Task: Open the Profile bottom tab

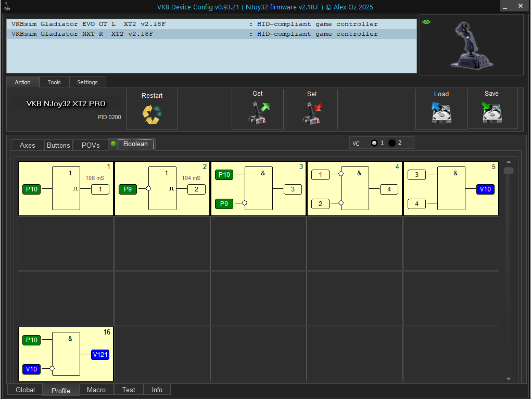Action: click(61, 391)
